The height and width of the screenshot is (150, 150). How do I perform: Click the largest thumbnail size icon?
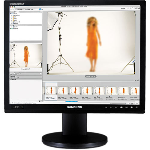[x=127, y=103]
